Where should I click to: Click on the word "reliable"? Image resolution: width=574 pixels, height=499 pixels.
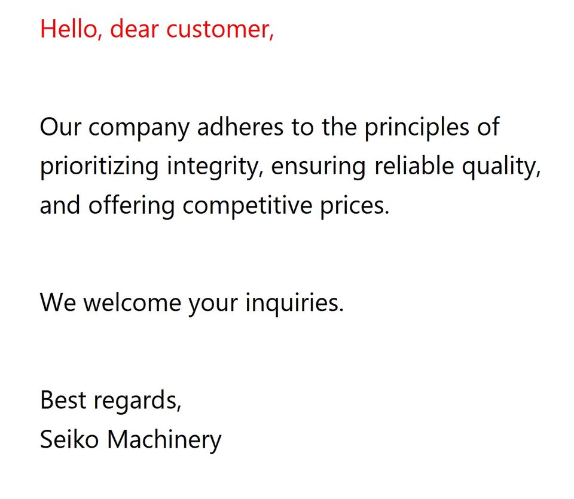click(414, 166)
